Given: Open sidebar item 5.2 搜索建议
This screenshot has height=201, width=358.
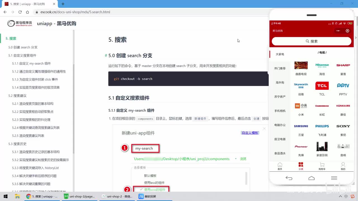Looking at the screenshot, I should (x=17, y=95).
